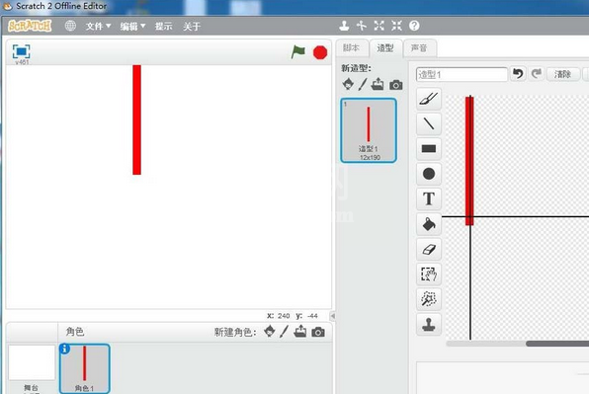
Task: Select the Brush tool in paint editor
Action: click(x=429, y=99)
